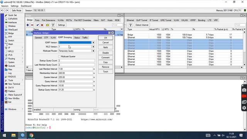The width and height of the screenshot is (247, 139).
Task: Open CAPsMAN in sidebar
Action: coord(13,19)
